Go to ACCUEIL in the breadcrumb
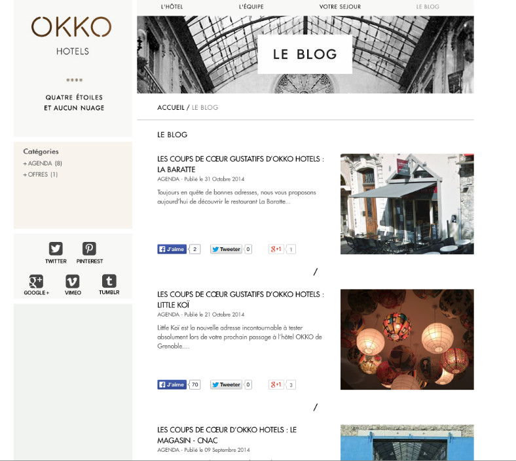This screenshot has width=516, height=461. click(171, 107)
